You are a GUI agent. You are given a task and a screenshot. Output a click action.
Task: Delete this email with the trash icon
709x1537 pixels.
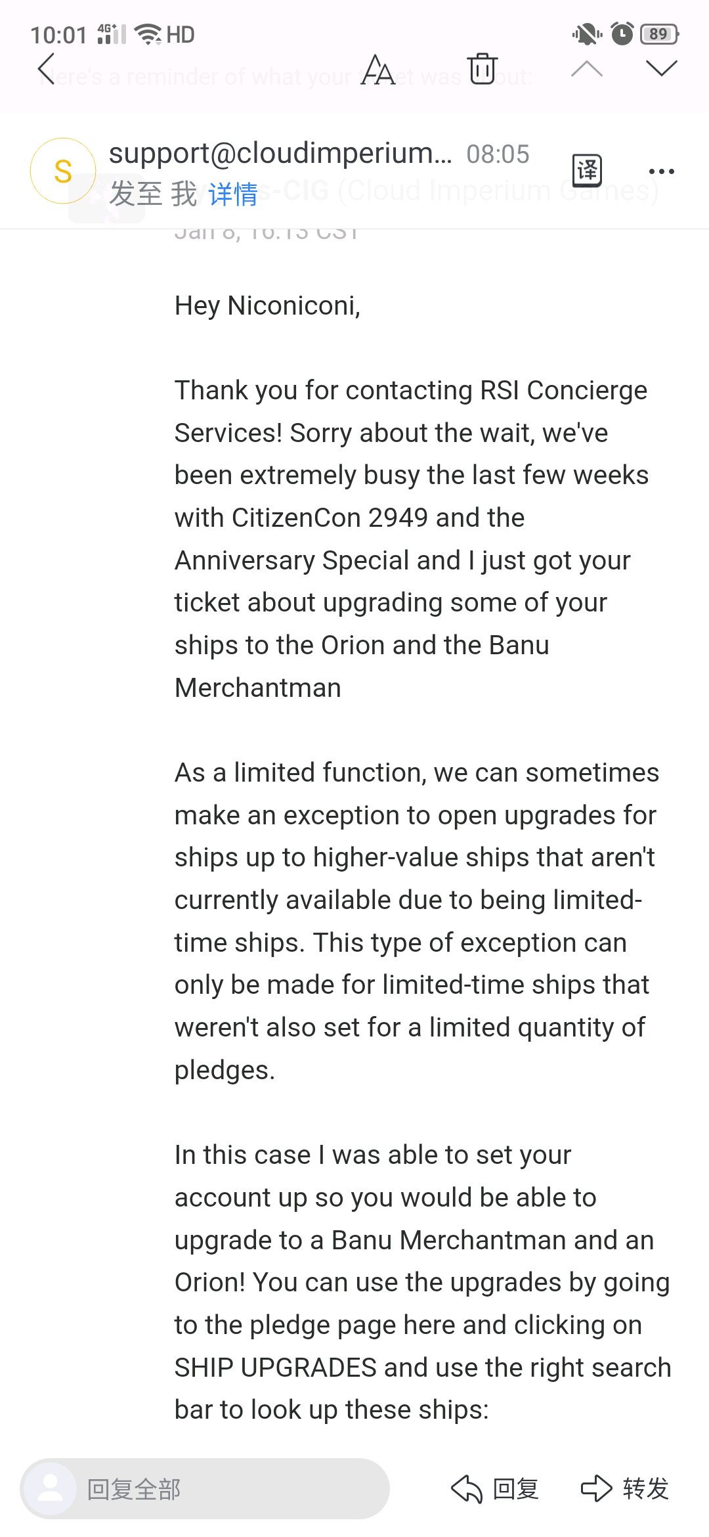[483, 69]
